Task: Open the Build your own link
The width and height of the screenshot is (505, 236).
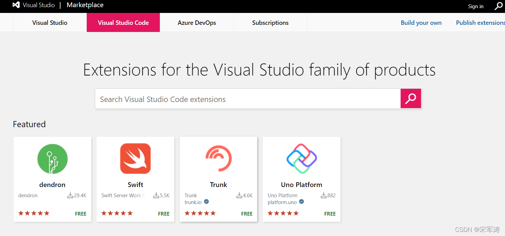Action: [x=421, y=23]
